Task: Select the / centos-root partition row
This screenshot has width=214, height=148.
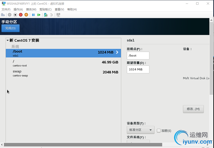Action: 63,63
